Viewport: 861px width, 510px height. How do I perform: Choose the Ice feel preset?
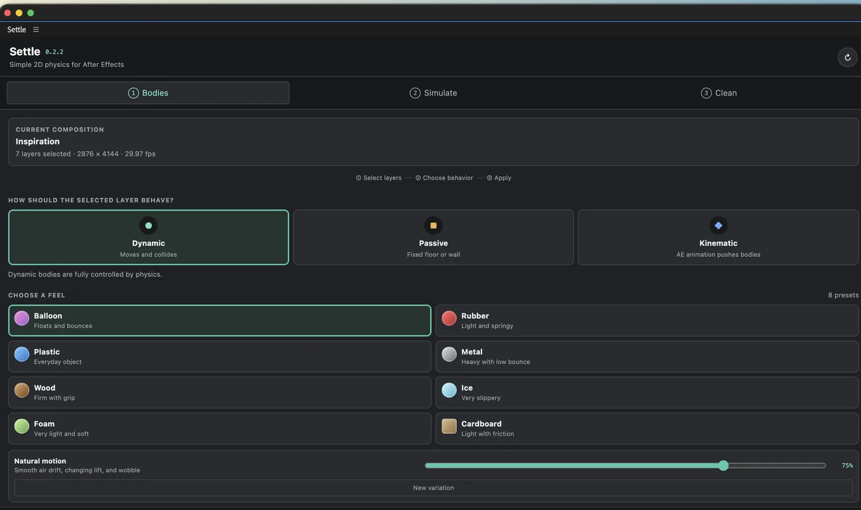647,392
